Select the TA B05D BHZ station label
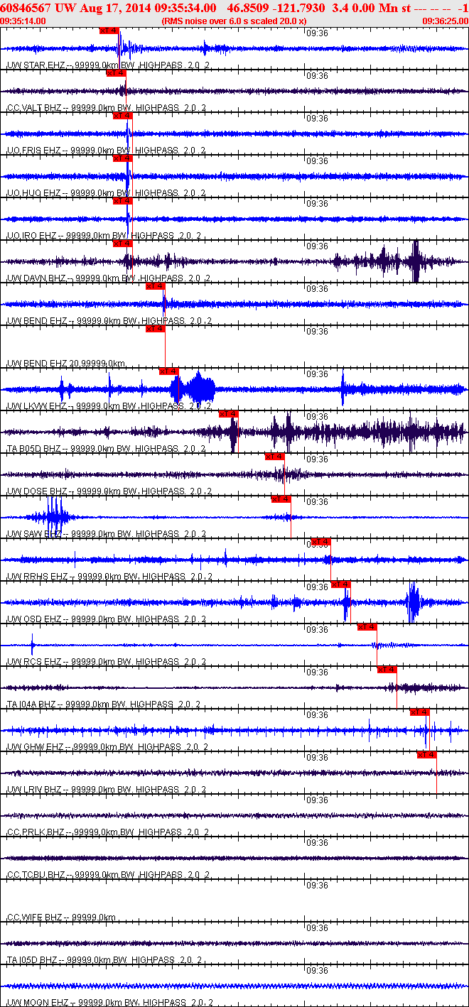469x1007 pixels. point(107,449)
